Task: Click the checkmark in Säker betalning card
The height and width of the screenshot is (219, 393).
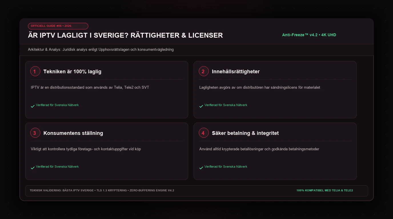Action: pyautogui.click(x=201, y=168)
